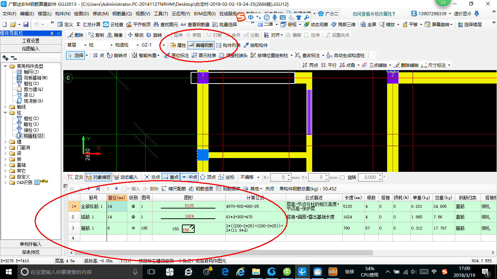Select the 点 point drawing tool
The image size is (497, 279).
coord(98,55)
